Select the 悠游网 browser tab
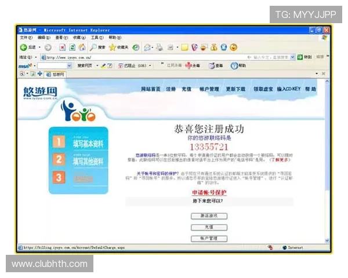Image resolution: width=348 pixels, height=278 pixels. click(x=55, y=75)
